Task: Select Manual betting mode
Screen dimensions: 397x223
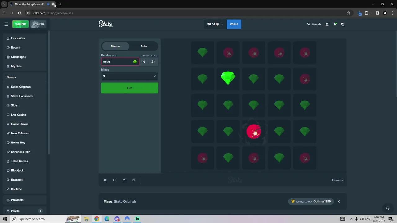Action: click(x=116, y=46)
